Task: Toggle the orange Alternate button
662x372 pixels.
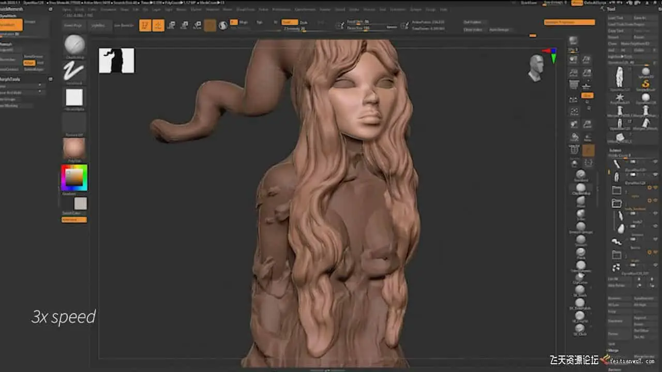Action: [74, 220]
